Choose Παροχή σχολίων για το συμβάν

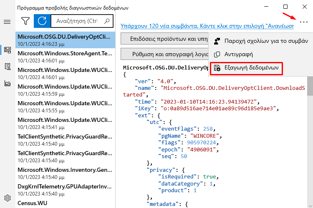pos(261,41)
